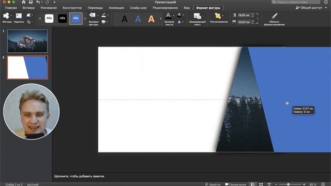
Task: Open the Customize Quick Access Toolbar dropdown
Action: coord(54,2)
